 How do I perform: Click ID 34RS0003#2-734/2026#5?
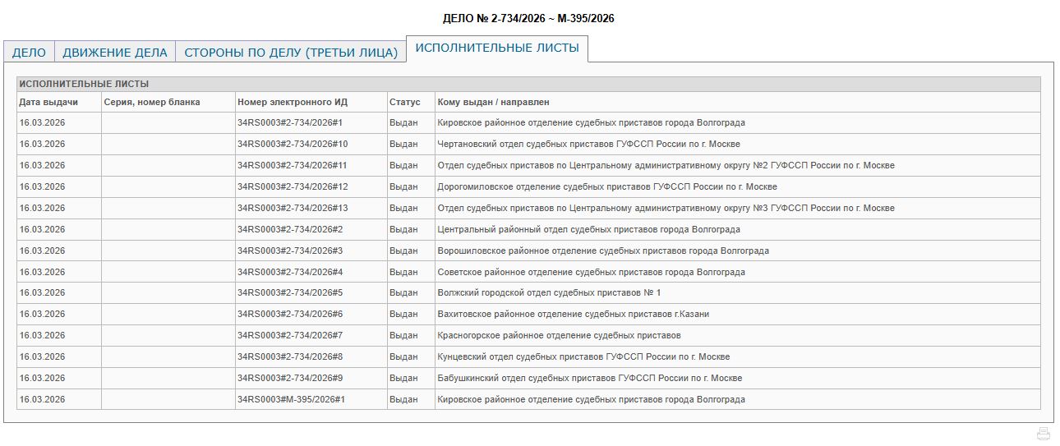pos(290,292)
